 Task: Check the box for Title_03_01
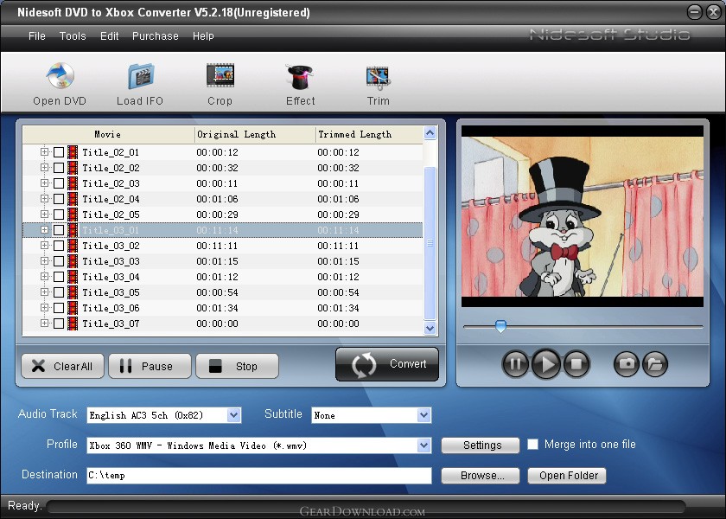coord(59,230)
